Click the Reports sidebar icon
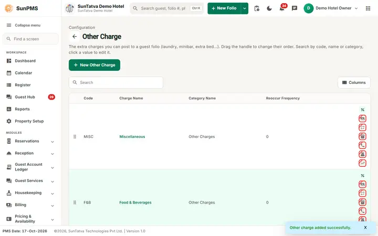Screen dimensions: 378x236 9,109
